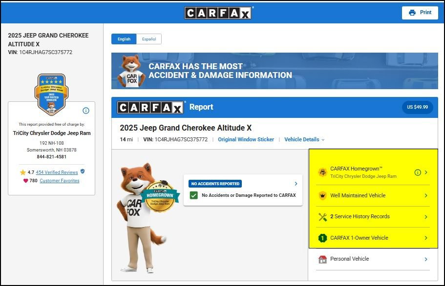Viewport: 445px width, 286px height.
Task: Switch the report language to Español
Action: pos(149,39)
